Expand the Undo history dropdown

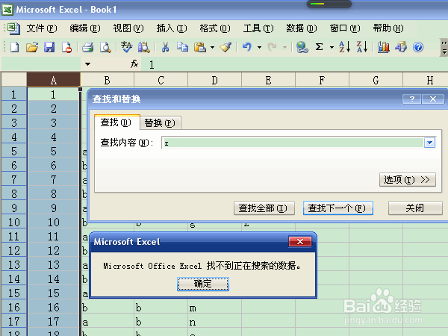pos(259,48)
